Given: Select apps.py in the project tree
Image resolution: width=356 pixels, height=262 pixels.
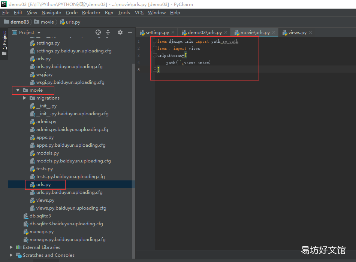Looking at the screenshot, I should (x=45, y=137).
